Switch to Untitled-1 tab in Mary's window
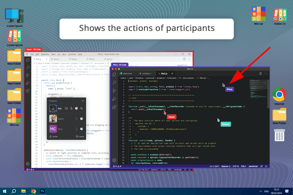 pyautogui.click(x=146, y=73)
